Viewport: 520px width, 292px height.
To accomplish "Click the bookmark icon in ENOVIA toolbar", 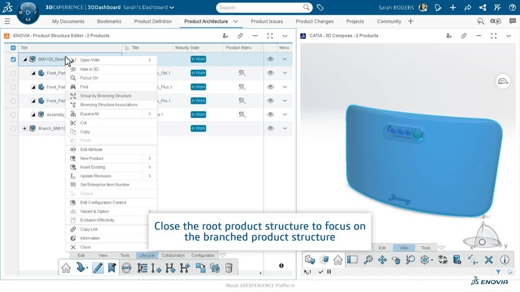I will tap(112, 268).
